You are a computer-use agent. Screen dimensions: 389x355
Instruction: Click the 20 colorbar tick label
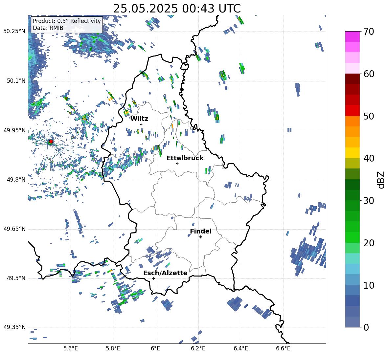369,243
